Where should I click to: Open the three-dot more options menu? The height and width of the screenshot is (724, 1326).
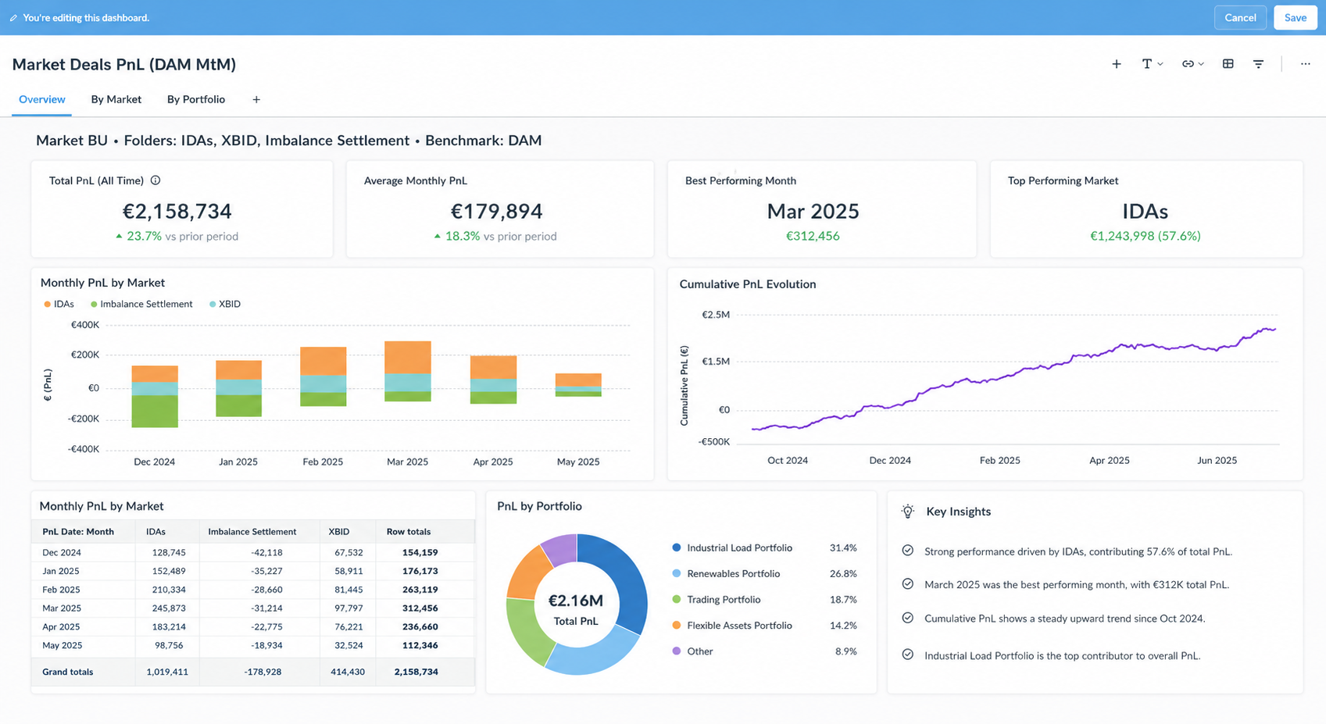click(1306, 64)
